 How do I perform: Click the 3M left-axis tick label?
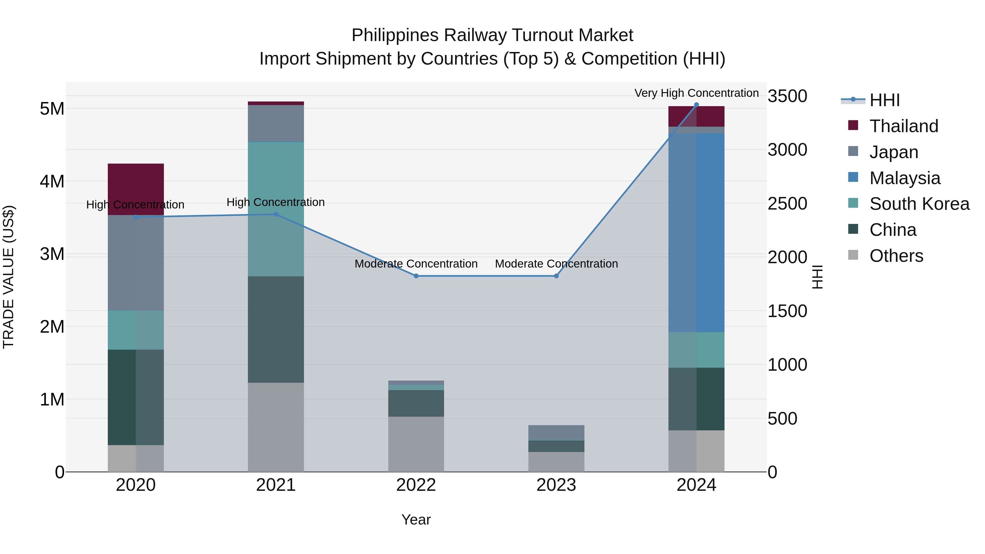[x=52, y=254]
